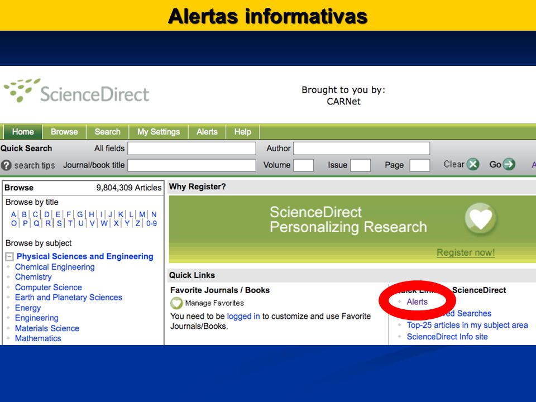Click the Author input field

[362, 149]
